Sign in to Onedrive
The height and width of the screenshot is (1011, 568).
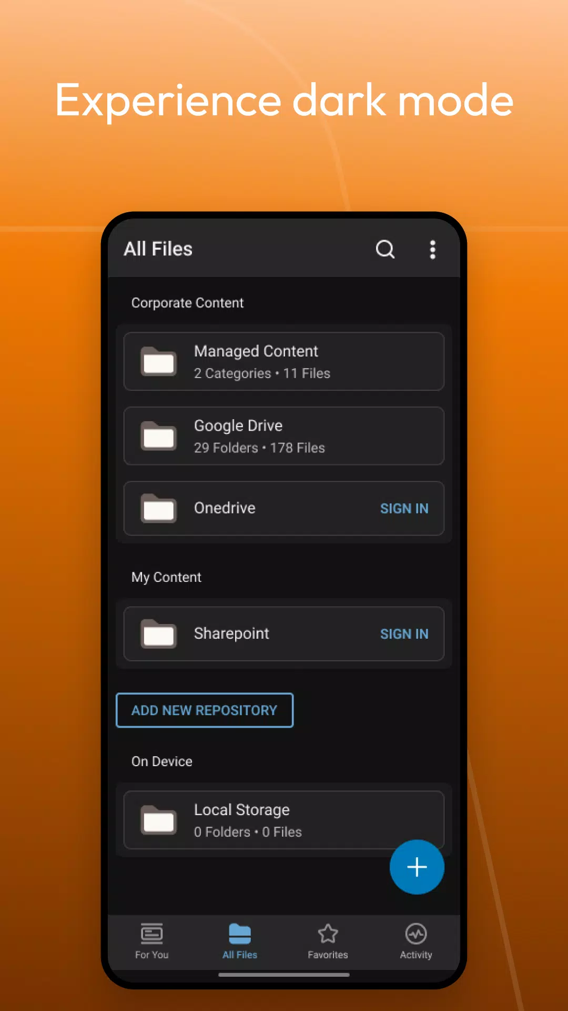(x=404, y=509)
